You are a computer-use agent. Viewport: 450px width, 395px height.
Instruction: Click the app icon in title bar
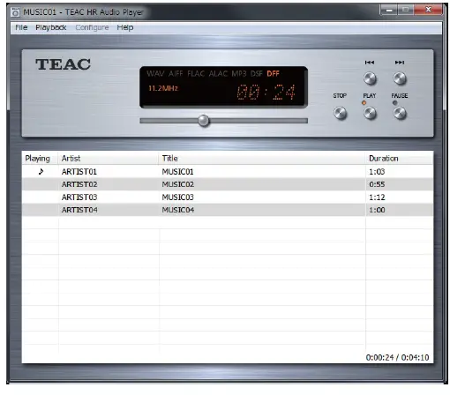click(15, 12)
